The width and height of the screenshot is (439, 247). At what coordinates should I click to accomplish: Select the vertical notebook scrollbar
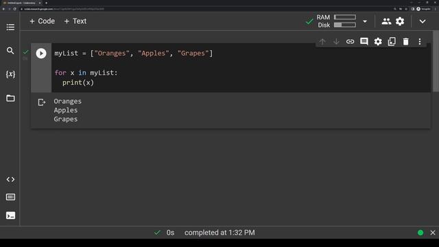436,61
